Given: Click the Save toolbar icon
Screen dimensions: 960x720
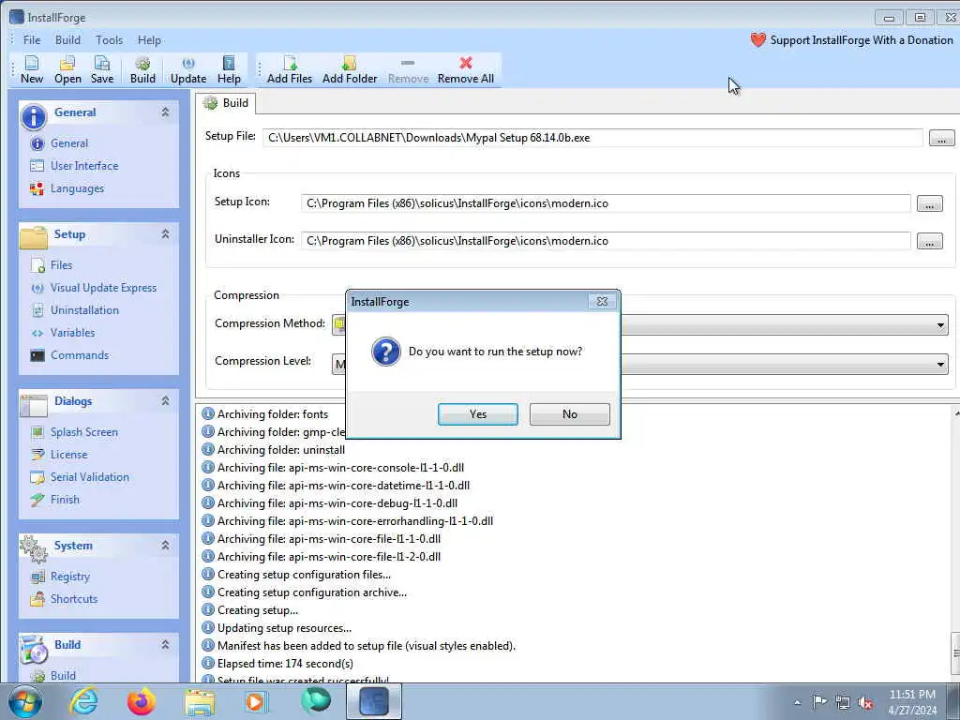Looking at the screenshot, I should [x=102, y=69].
